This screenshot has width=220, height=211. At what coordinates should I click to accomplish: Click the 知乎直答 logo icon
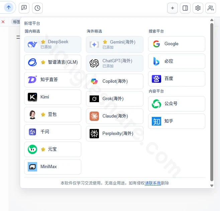coord(32,80)
